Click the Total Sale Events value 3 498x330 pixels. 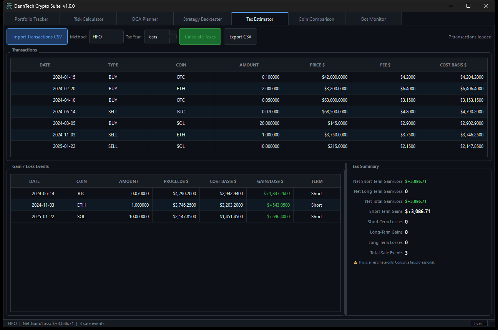tap(407, 253)
